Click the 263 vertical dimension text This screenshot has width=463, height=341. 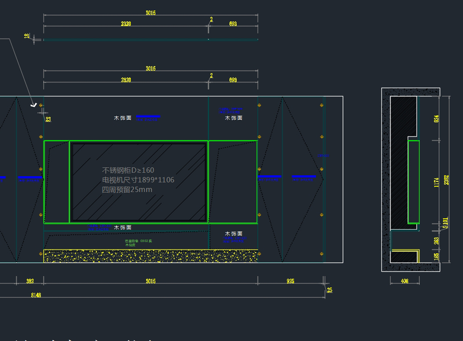(436, 240)
